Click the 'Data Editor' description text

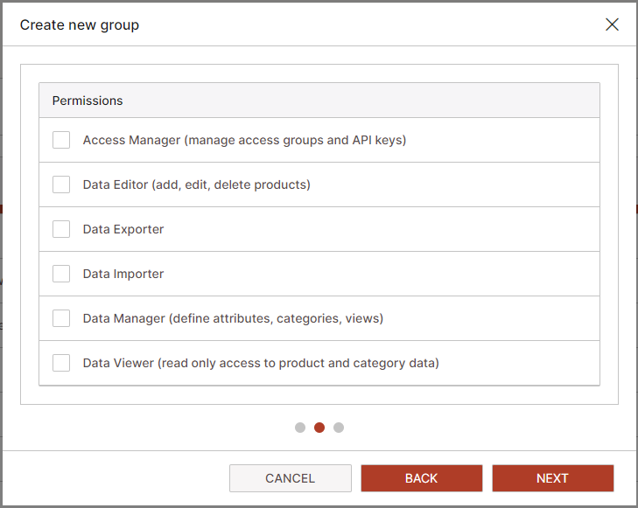[196, 184]
